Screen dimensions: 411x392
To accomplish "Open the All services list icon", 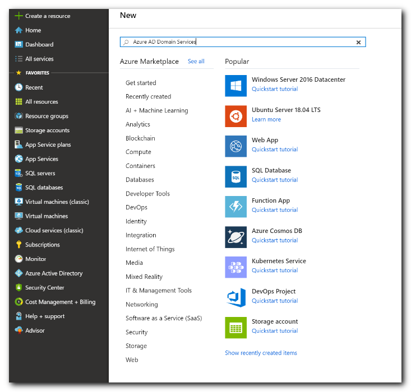I will click(19, 59).
